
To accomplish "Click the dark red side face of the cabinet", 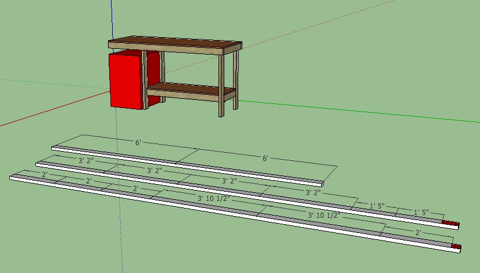I will point(152,78).
